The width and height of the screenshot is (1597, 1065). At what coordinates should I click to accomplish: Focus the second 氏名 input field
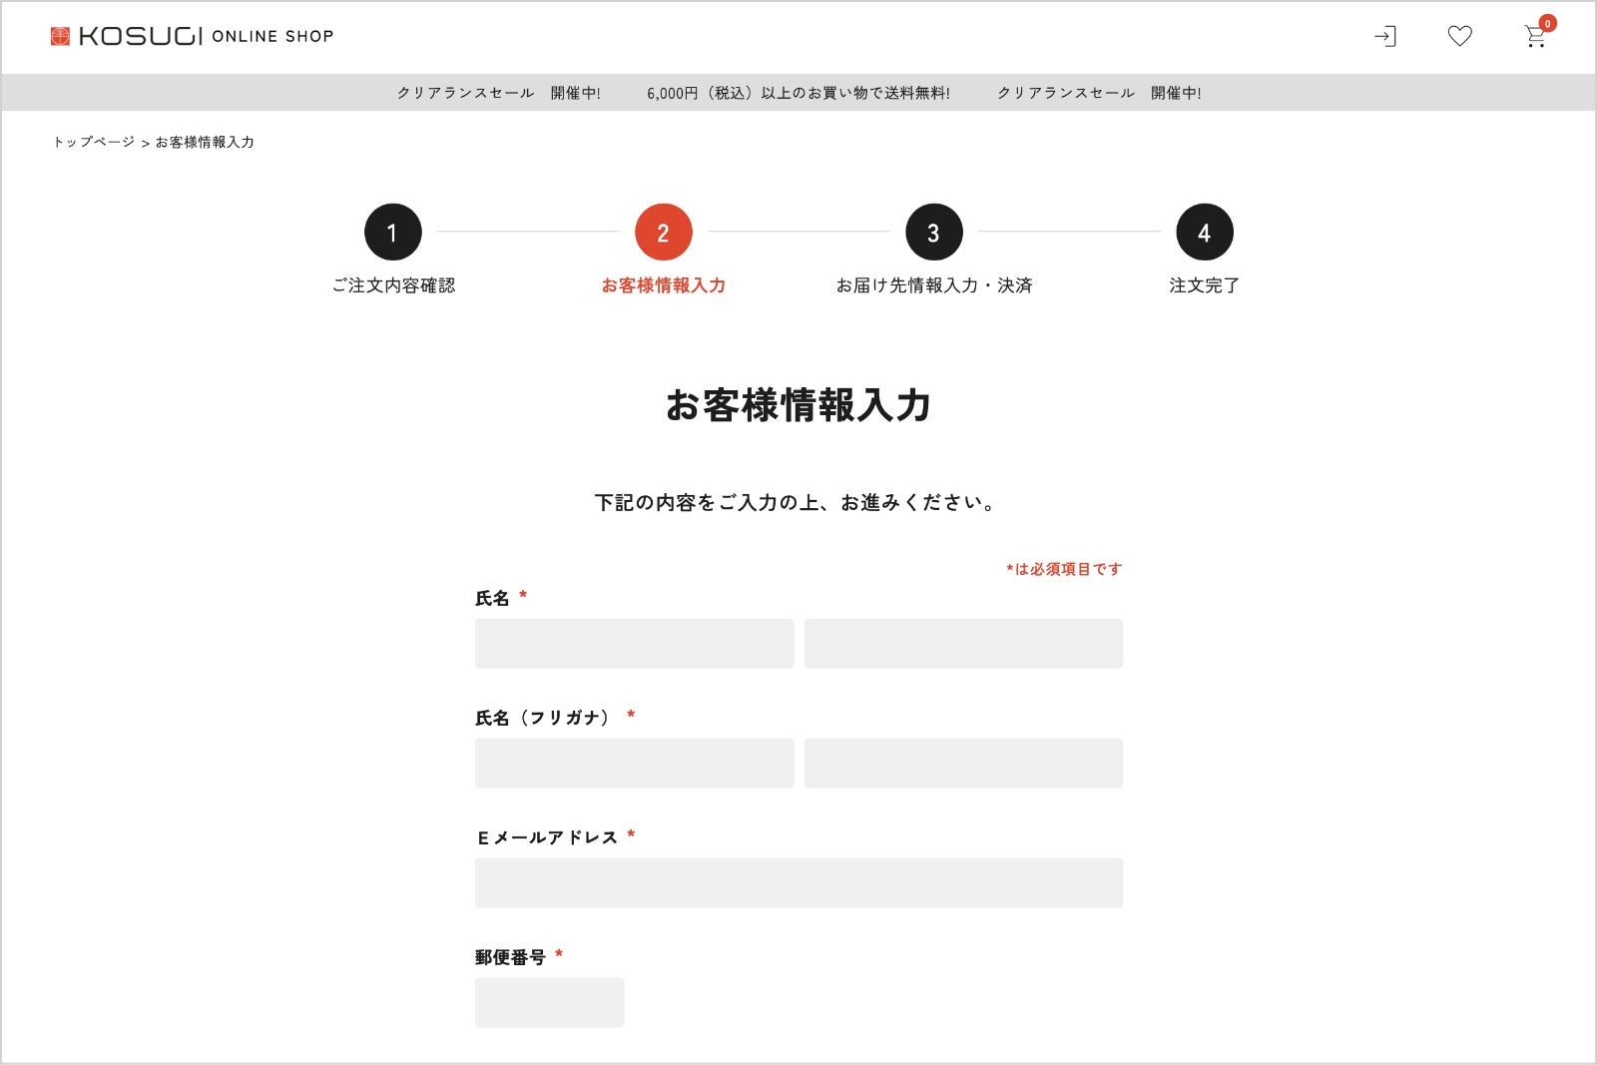click(963, 644)
